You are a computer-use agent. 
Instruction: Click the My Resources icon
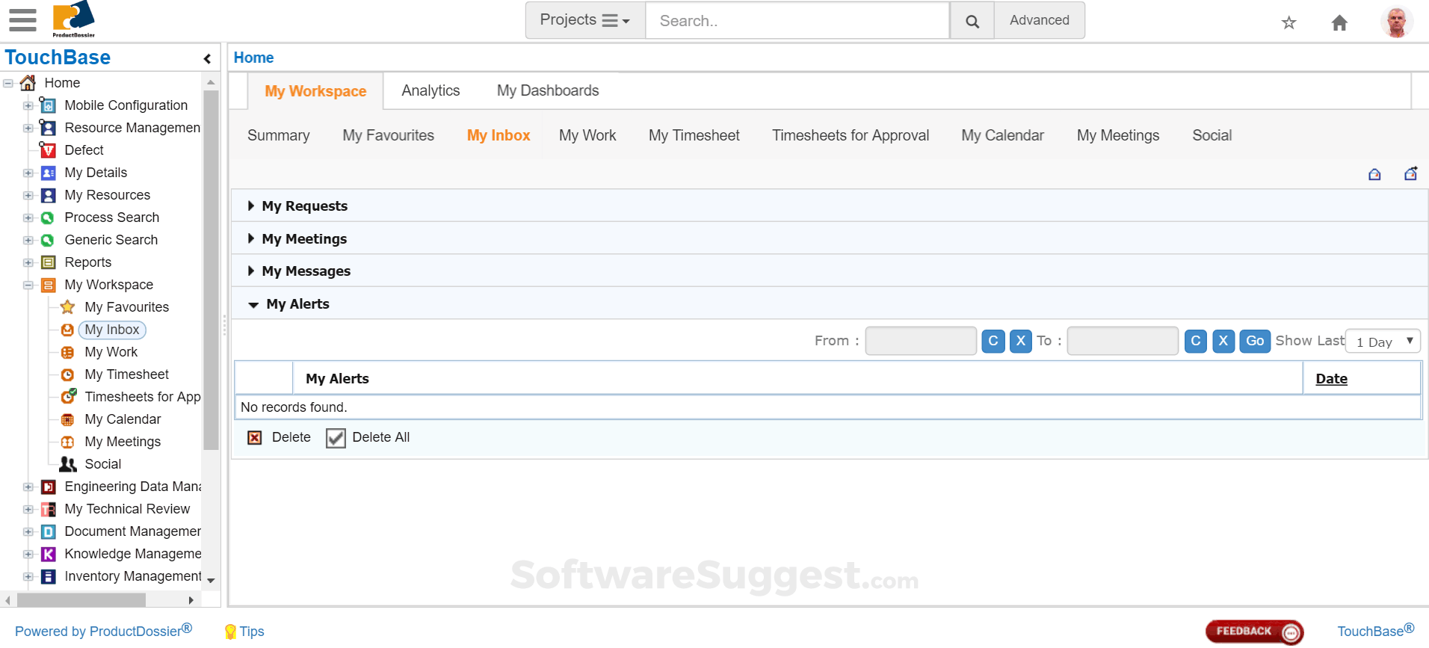48,195
